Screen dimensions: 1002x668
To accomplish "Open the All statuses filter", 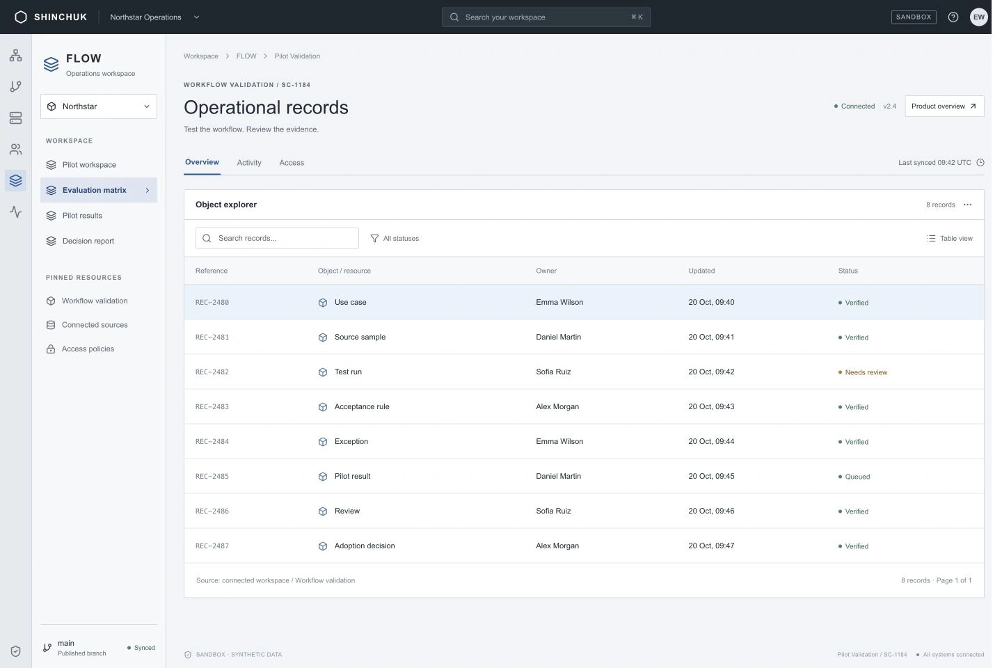I will coord(395,239).
